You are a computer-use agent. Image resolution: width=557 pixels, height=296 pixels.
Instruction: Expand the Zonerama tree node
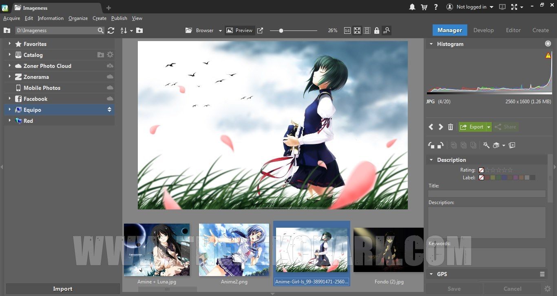click(x=9, y=76)
